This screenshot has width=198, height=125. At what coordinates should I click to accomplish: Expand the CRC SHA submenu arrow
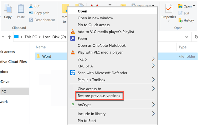153,66
